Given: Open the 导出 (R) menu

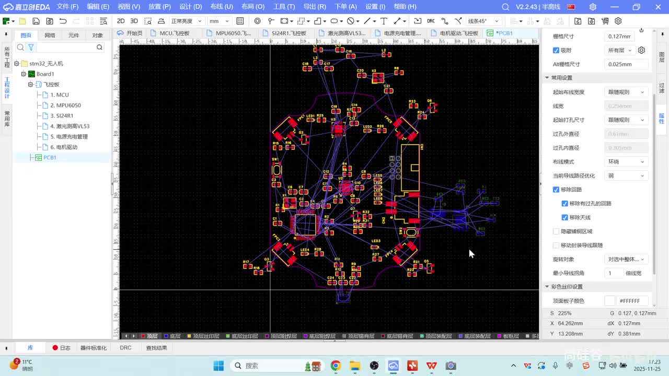Looking at the screenshot, I should click(x=315, y=7).
